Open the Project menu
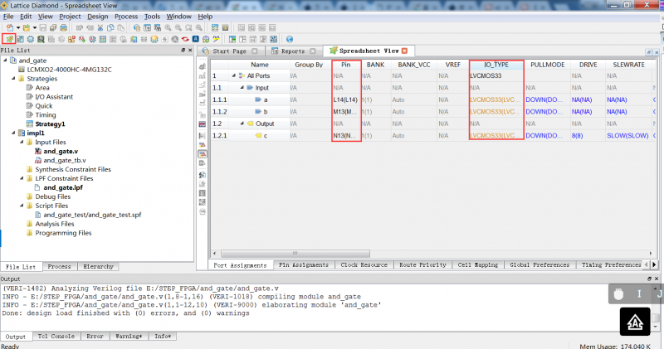This screenshot has height=349, width=664. tap(70, 16)
